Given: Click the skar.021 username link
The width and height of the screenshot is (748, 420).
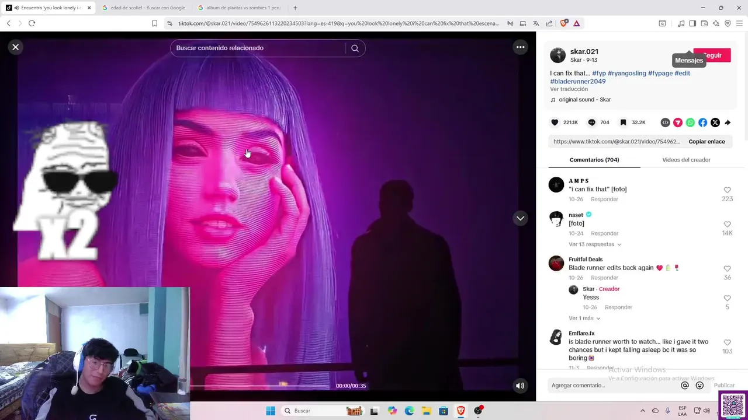Looking at the screenshot, I should click(x=584, y=51).
